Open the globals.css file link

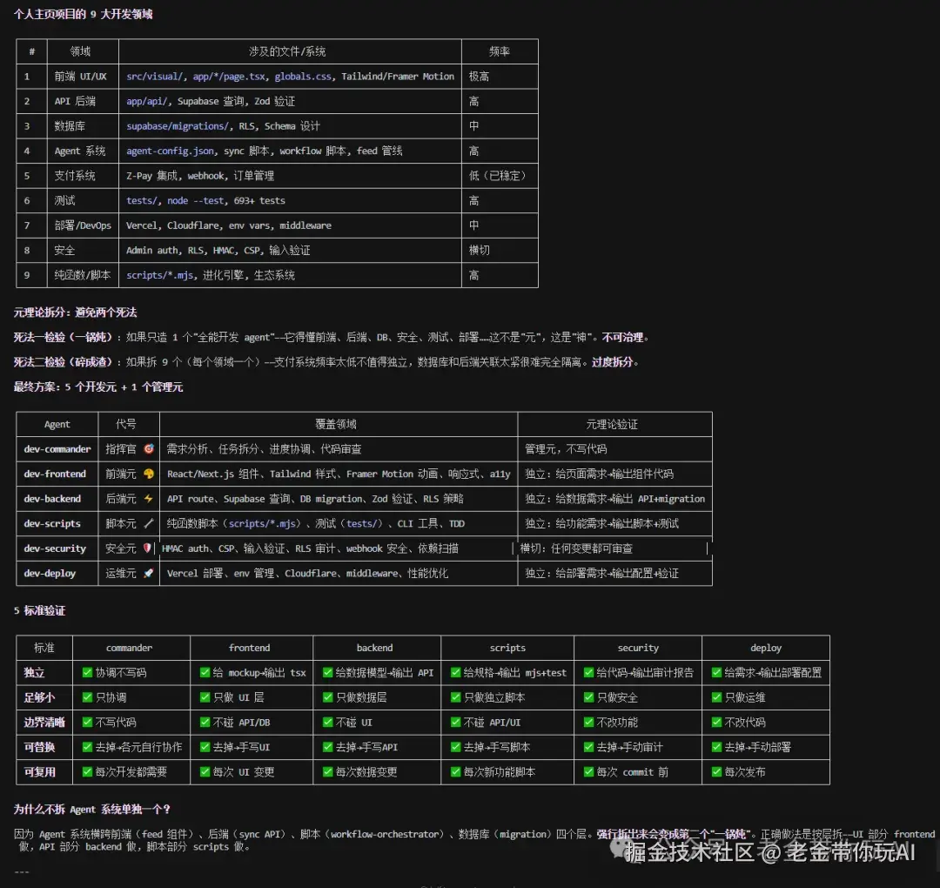click(303, 76)
